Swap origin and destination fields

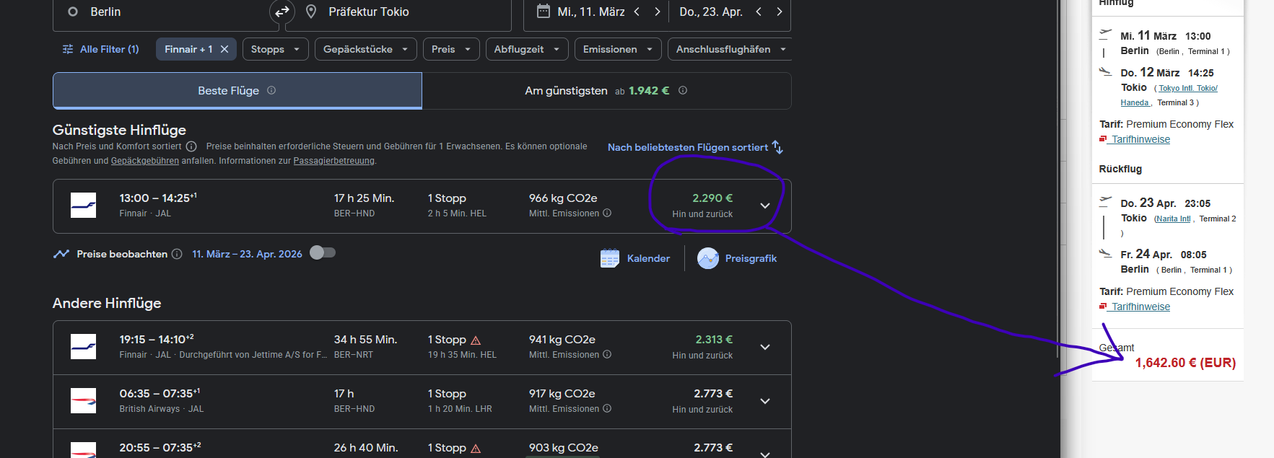click(x=282, y=12)
